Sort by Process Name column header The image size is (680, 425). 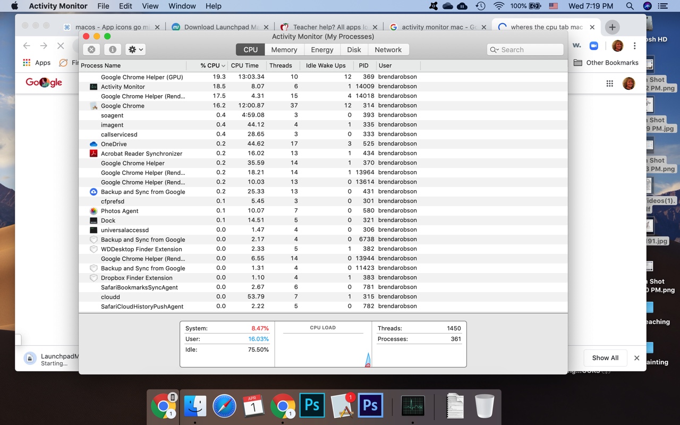click(x=132, y=65)
